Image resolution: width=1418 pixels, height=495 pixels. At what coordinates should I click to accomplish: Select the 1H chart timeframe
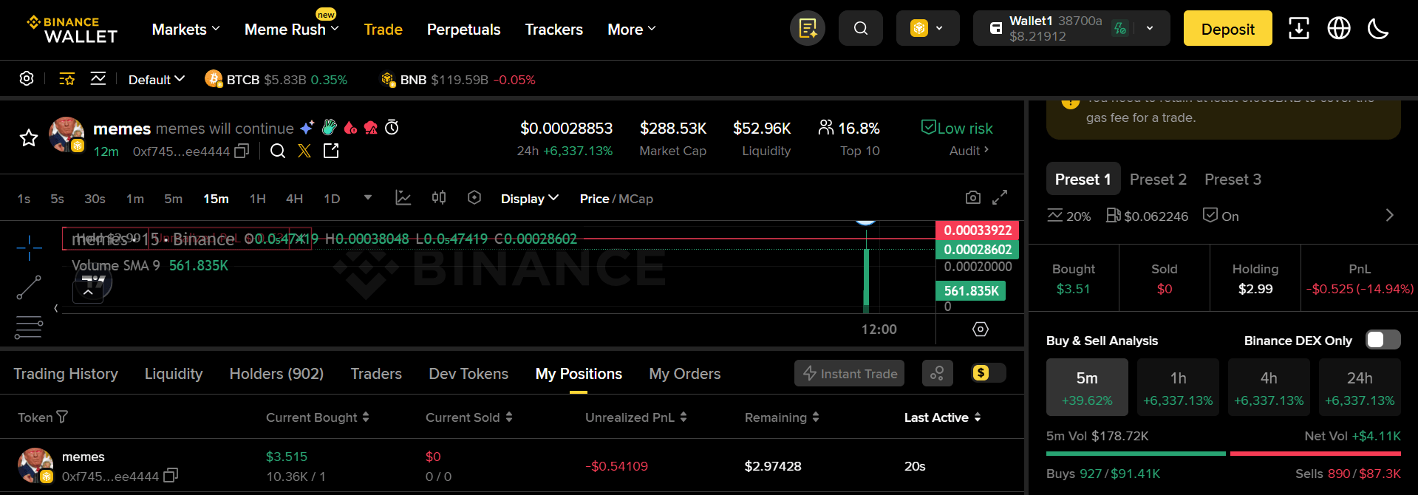(257, 199)
